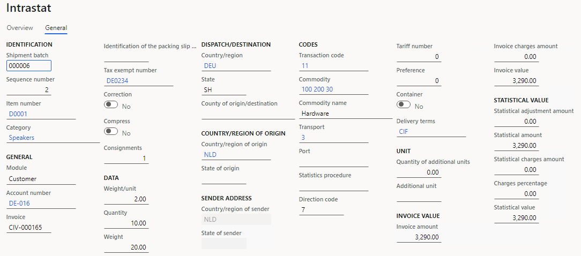Click the Direction code field 7
Screen dimensions: 581x256
[321, 210]
